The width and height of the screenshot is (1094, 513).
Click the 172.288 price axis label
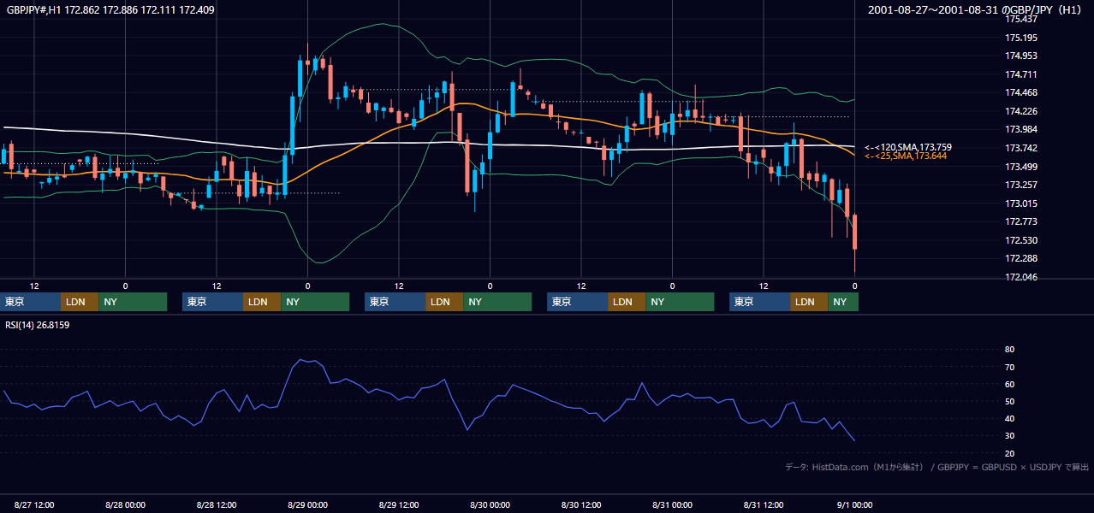(x=1021, y=258)
